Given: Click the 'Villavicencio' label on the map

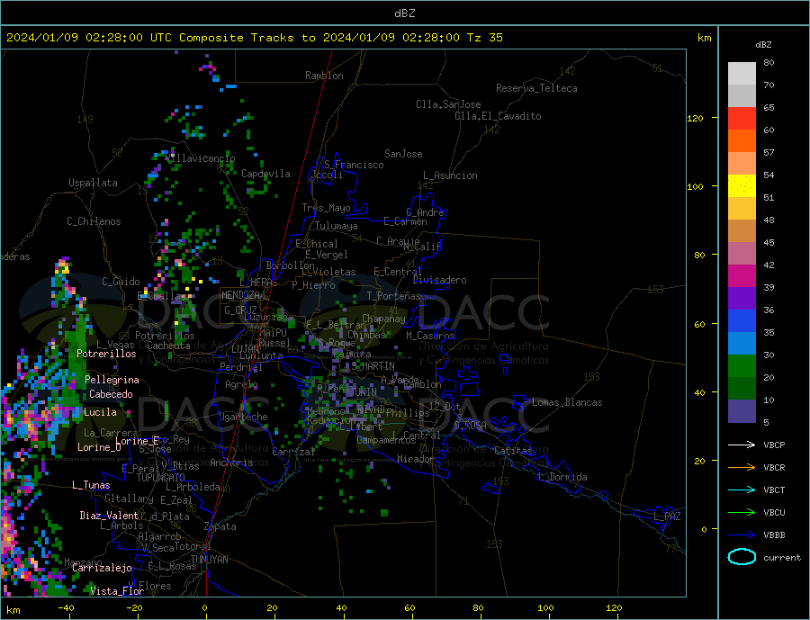Looking at the screenshot, I should [200, 158].
